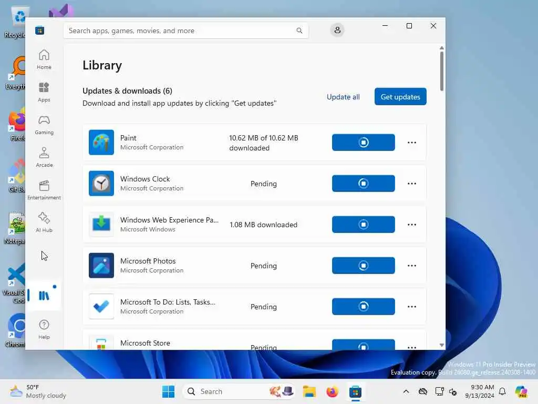Click the scrollbar up arrow

[x=441, y=48]
